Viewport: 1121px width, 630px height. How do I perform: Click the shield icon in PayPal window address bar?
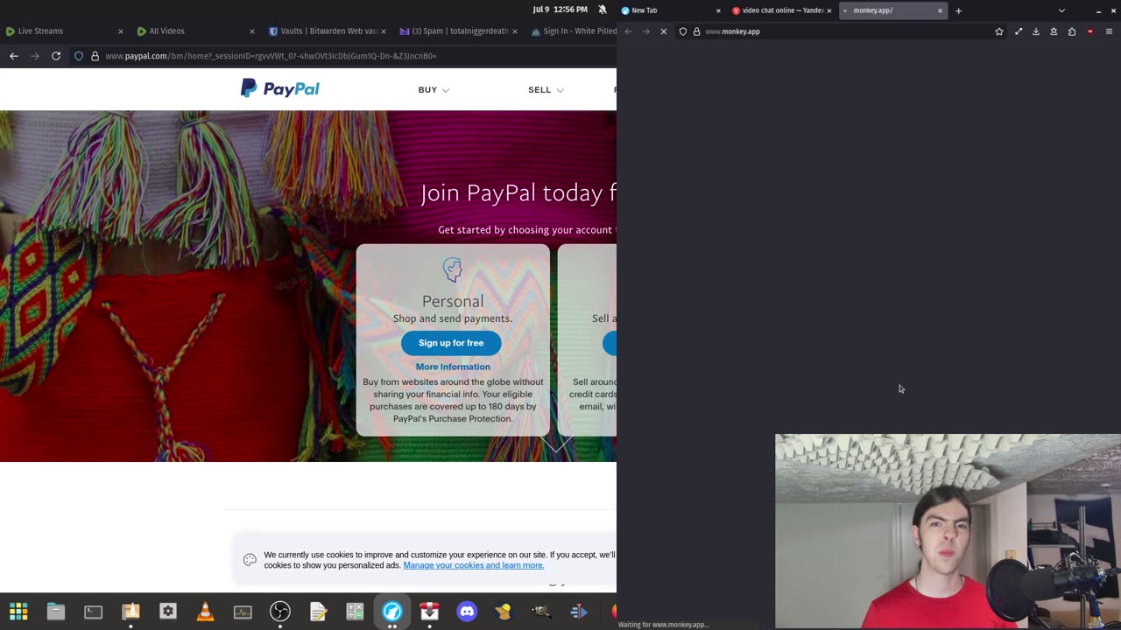pos(79,56)
